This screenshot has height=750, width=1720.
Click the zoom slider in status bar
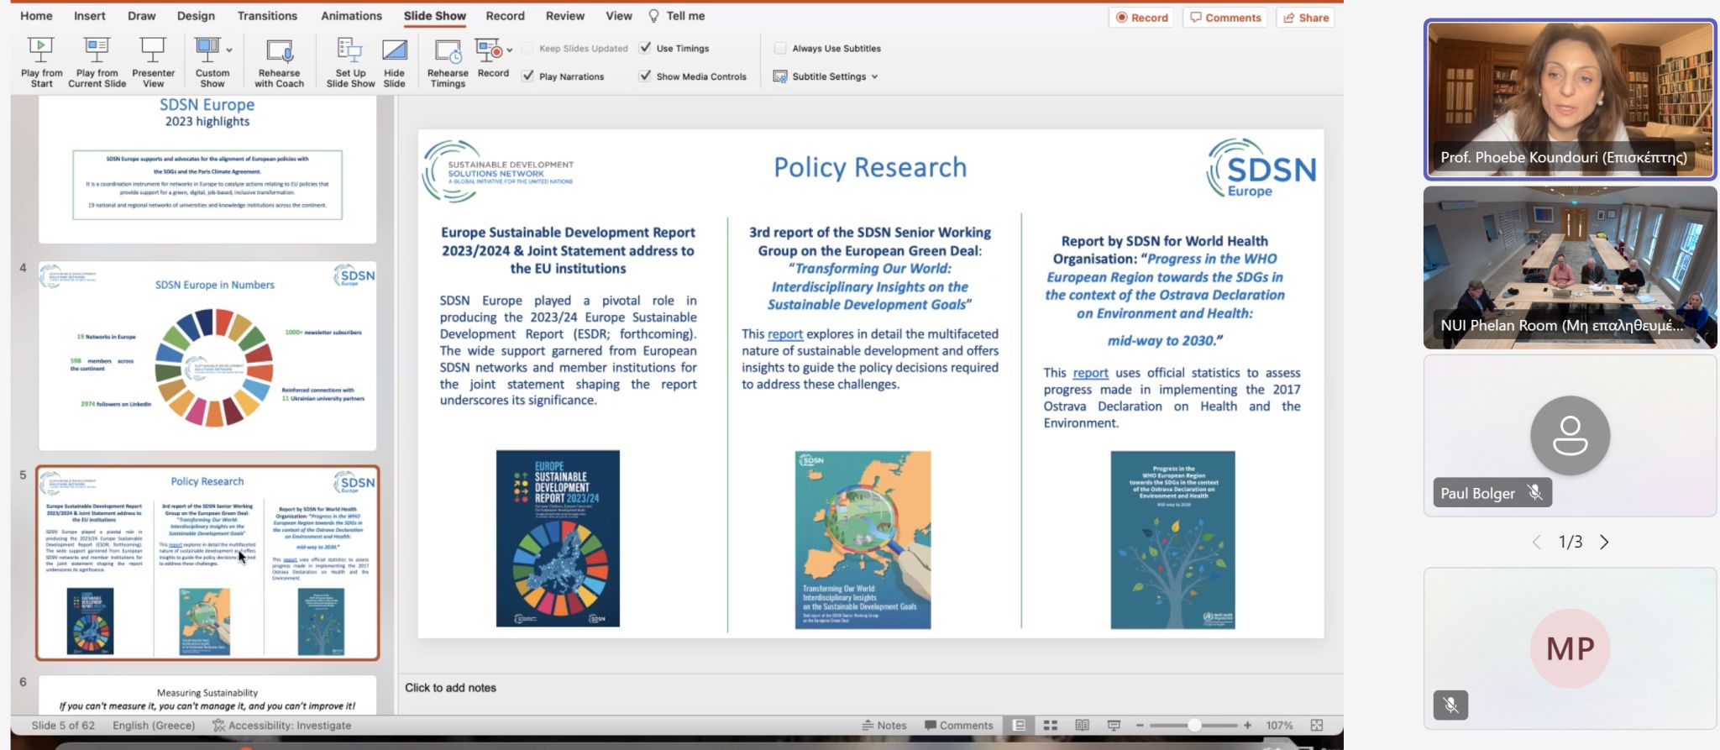pos(1193,726)
